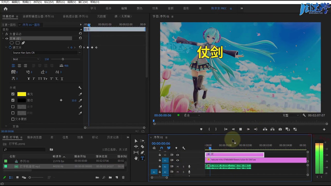The width and height of the screenshot is (331, 186).
Task: Open the 序列(S) menu
Action: [x=37, y=2]
